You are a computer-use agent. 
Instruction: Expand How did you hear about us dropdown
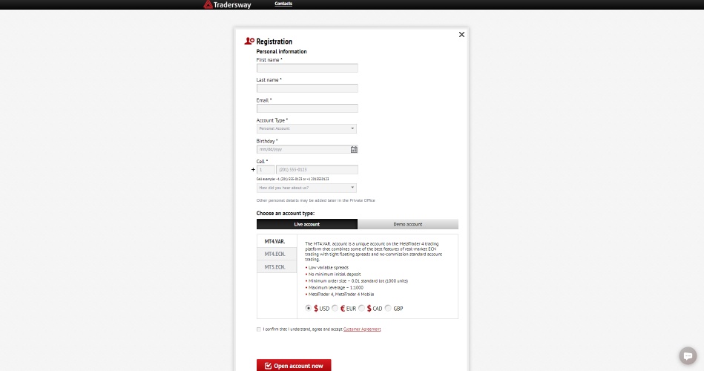click(x=306, y=188)
